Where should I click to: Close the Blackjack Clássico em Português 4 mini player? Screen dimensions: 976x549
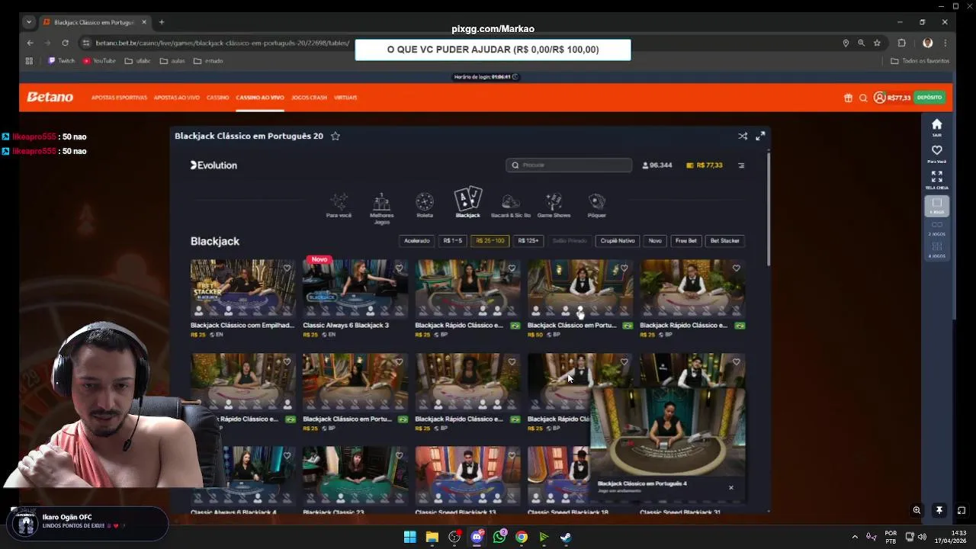[x=730, y=487]
